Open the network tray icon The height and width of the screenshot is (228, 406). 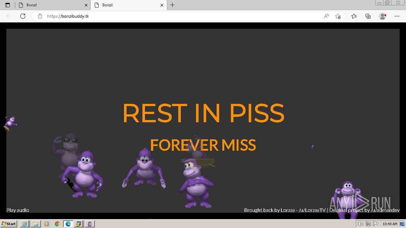tap(368, 224)
